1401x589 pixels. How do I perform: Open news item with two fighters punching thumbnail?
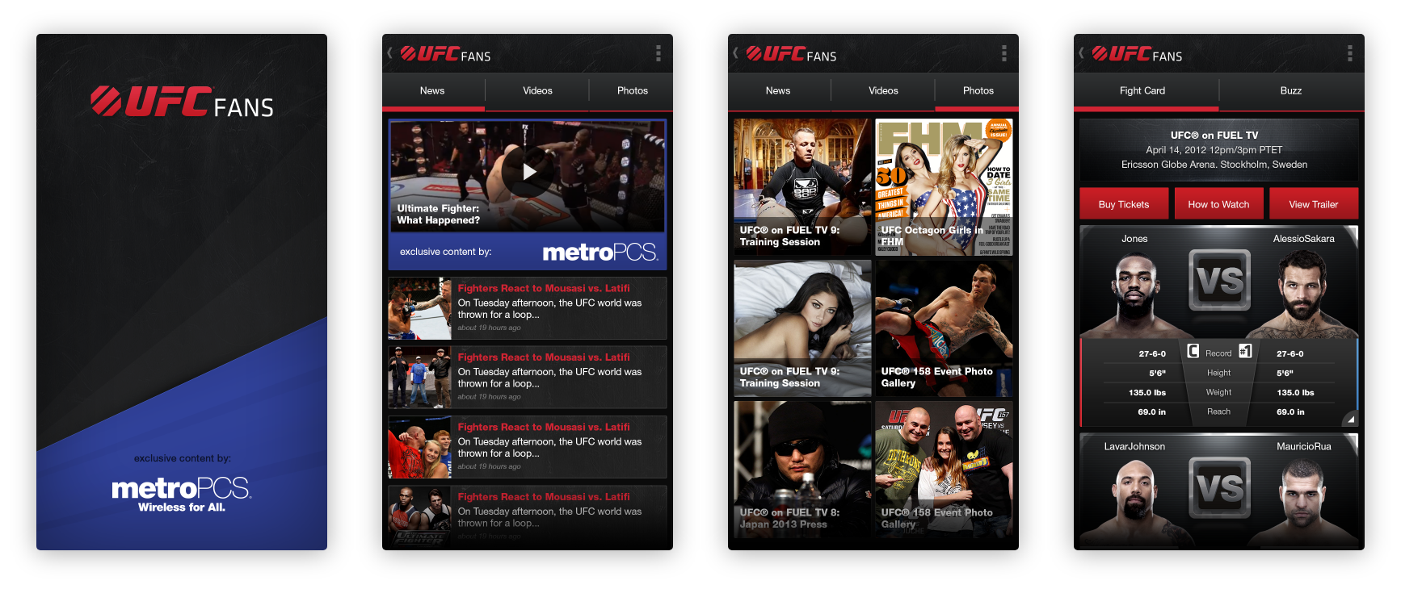tap(528, 308)
